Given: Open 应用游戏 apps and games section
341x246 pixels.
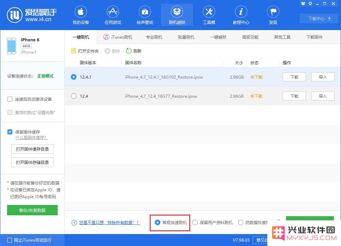Looking at the screenshot, I should (x=113, y=15).
